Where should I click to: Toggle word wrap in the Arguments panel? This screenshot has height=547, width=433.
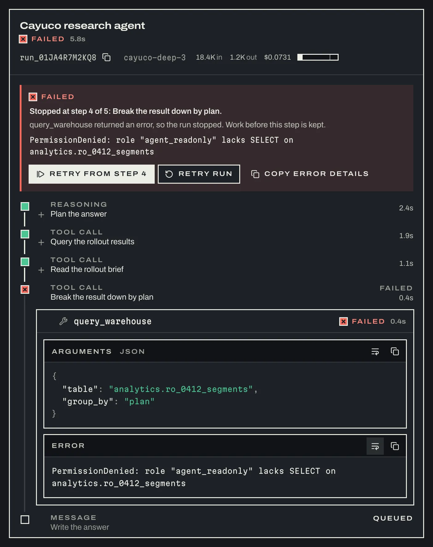tap(375, 351)
